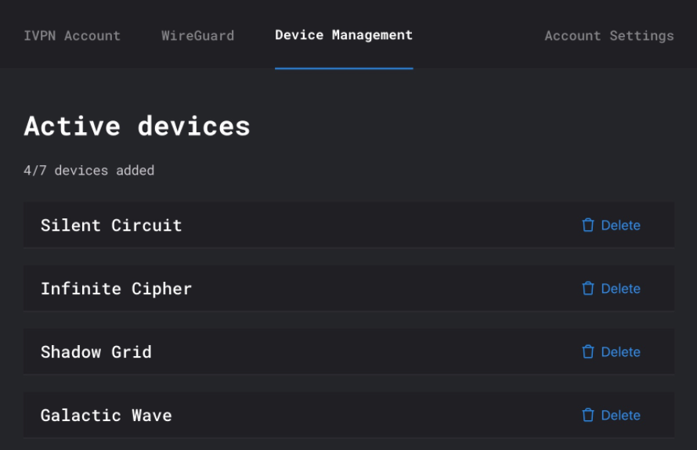Delete the Infinite Cipher device
The image size is (697, 450).
[x=611, y=289]
